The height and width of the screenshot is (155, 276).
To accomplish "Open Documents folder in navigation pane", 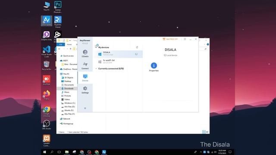I will tap(67, 85).
